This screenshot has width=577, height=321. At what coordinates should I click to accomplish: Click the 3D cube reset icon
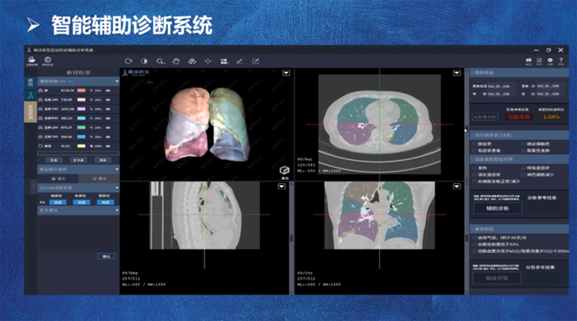pos(284,170)
